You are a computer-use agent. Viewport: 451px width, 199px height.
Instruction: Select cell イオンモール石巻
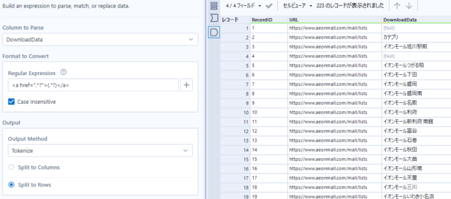pos(416,140)
